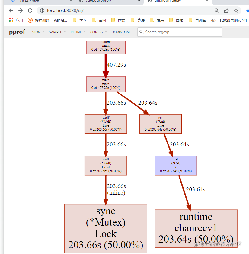Open the 青训营 bookmark folder
249x254 pixels.
[x=197, y=20]
